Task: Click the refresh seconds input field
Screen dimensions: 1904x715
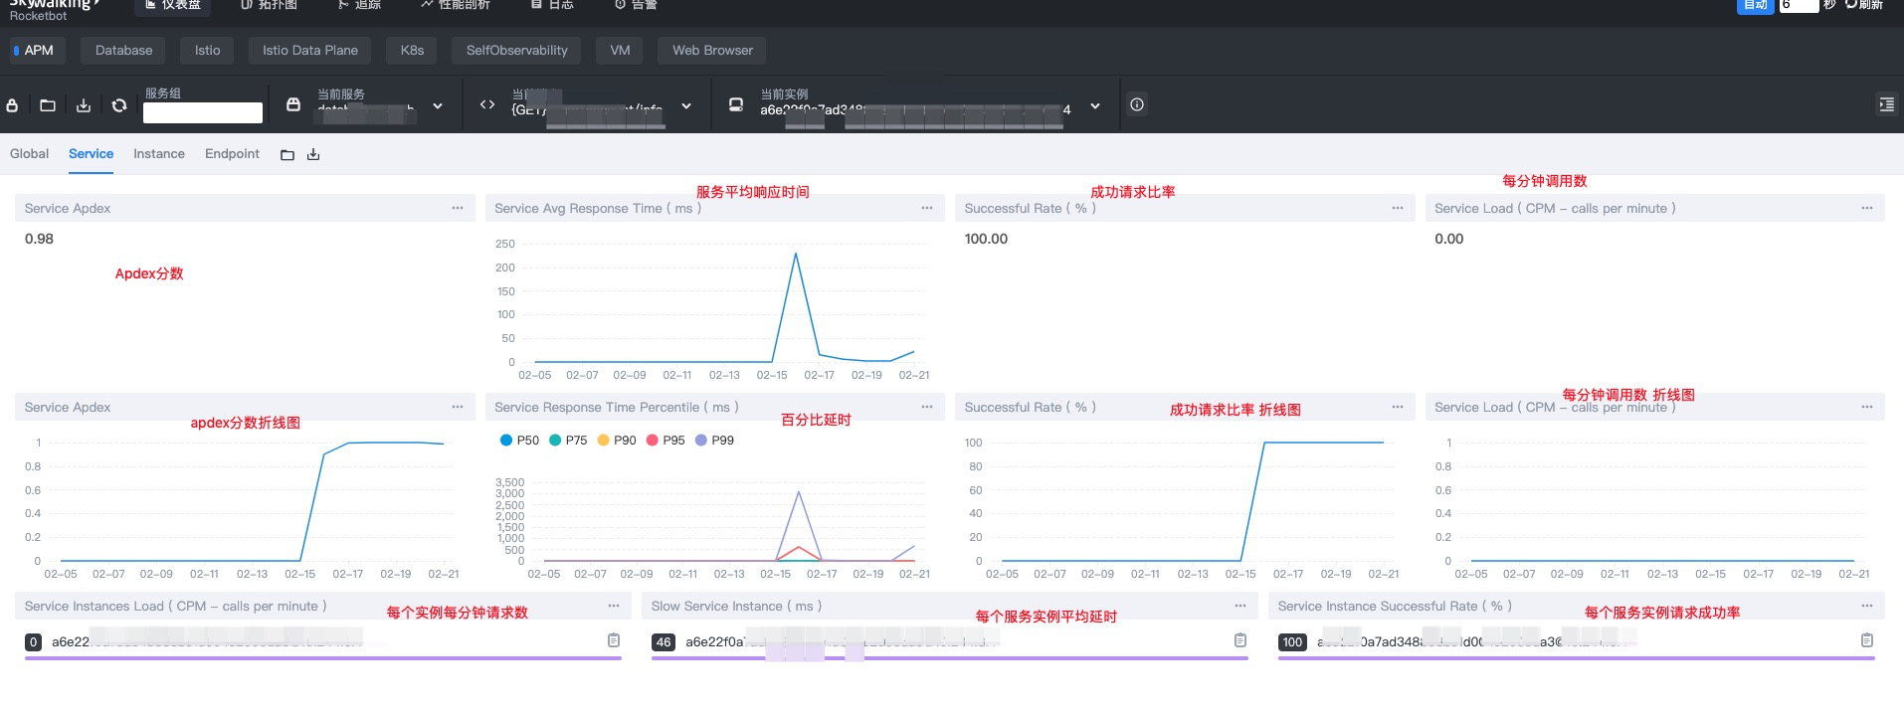Action: pyautogui.click(x=1799, y=5)
